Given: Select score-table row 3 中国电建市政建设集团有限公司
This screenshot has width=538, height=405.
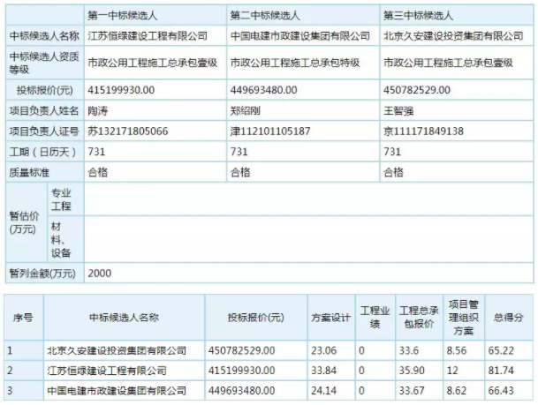Looking at the screenshot, I should coord(117,391).
